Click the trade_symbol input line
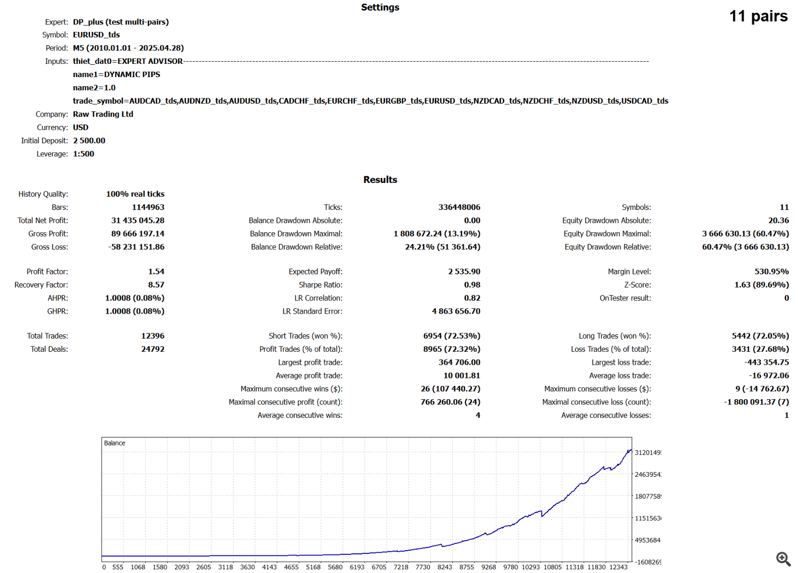 (370, 101)
